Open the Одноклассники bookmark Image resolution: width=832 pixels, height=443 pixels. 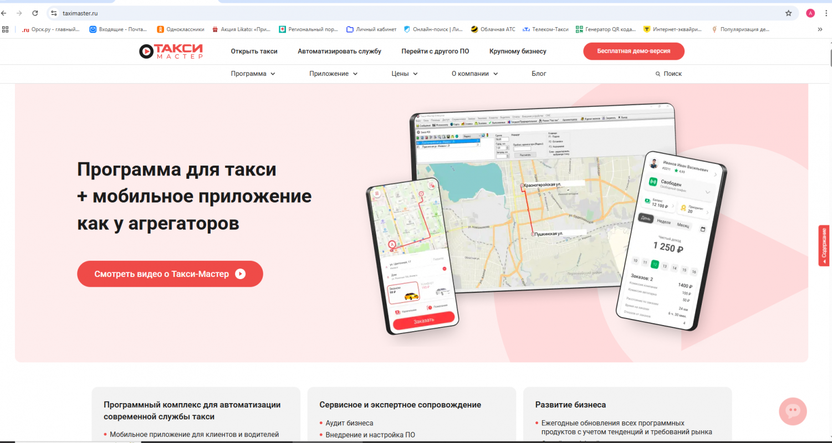[180, 29]
